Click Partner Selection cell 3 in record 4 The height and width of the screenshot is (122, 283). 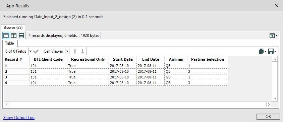tap(208, 83)
